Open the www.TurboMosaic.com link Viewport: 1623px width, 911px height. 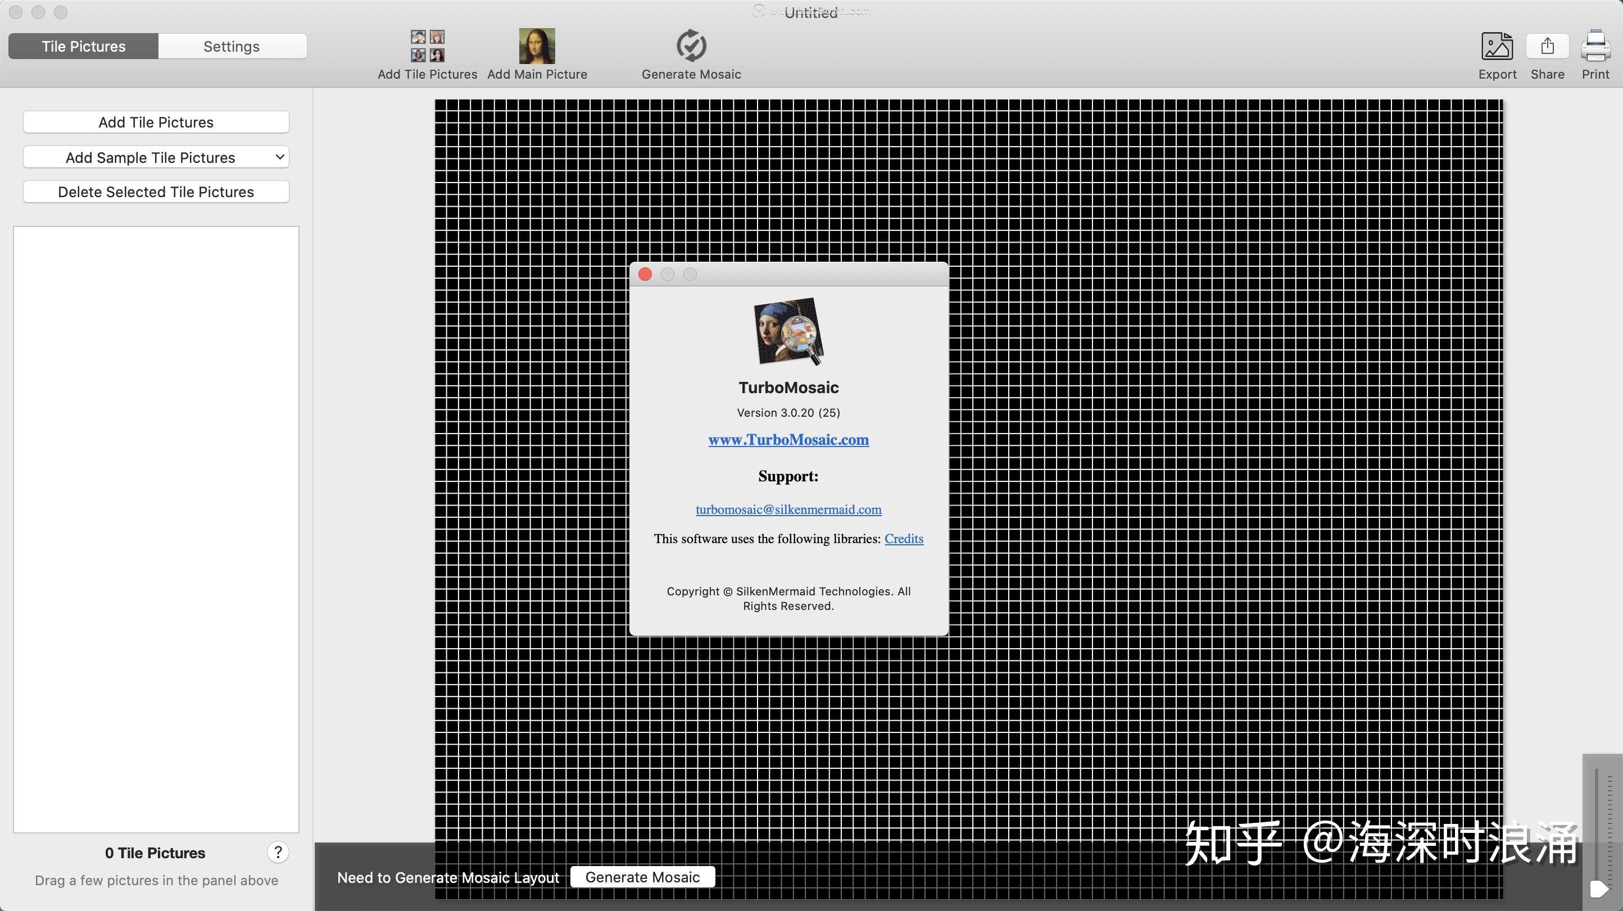[x=788, y=439]
